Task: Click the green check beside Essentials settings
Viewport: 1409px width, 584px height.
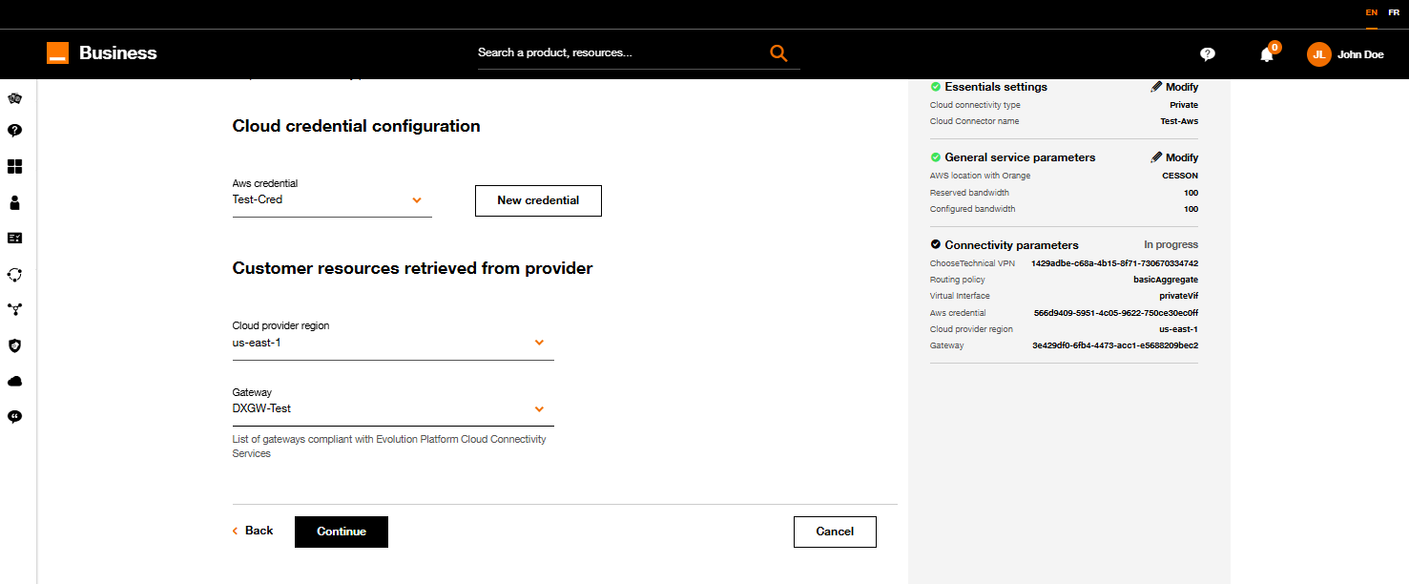Action: coord(936,87)
